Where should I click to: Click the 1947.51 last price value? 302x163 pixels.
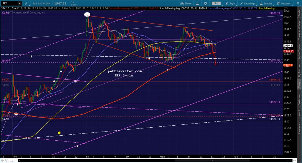pyautogui.click(x=60, y=4)
